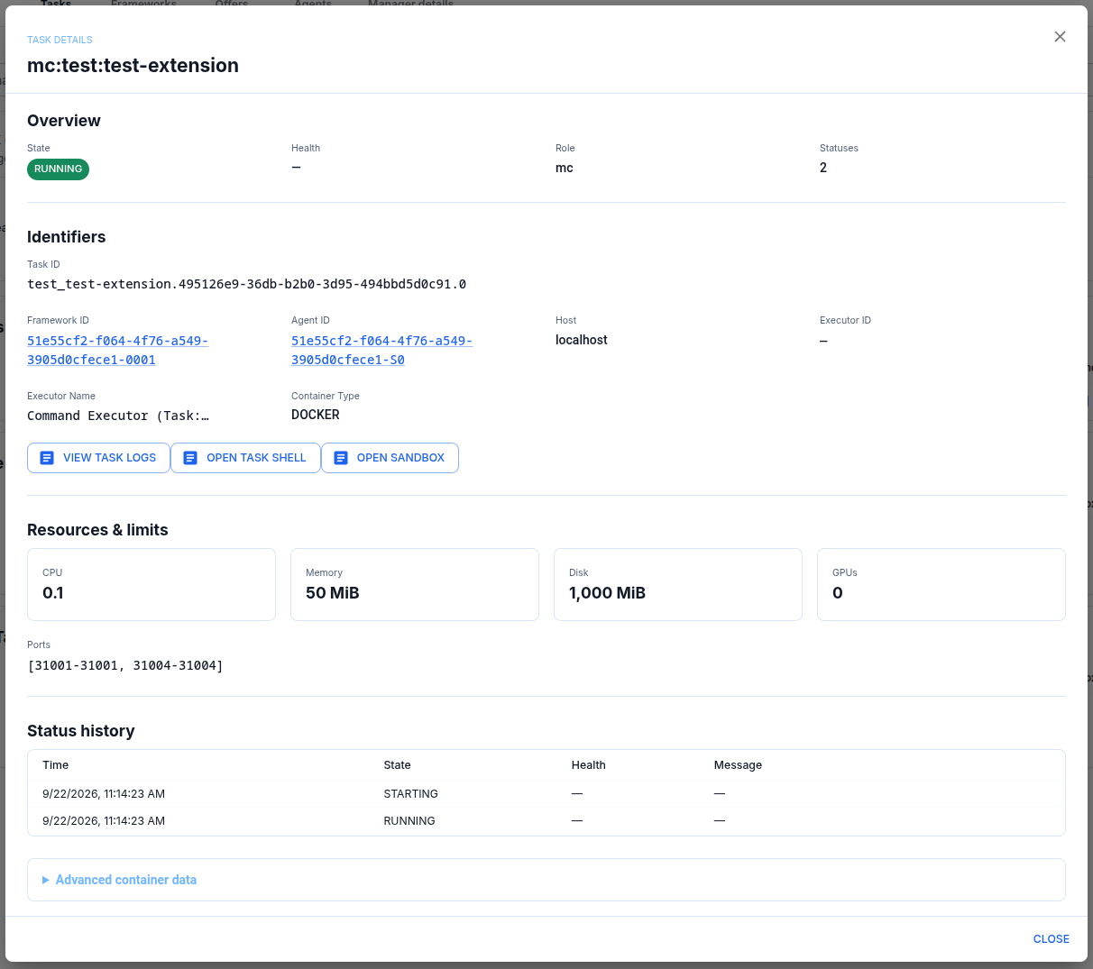Click the Health column header in status history
This screenshot has height=969, width=1093.
click(588, 765)
